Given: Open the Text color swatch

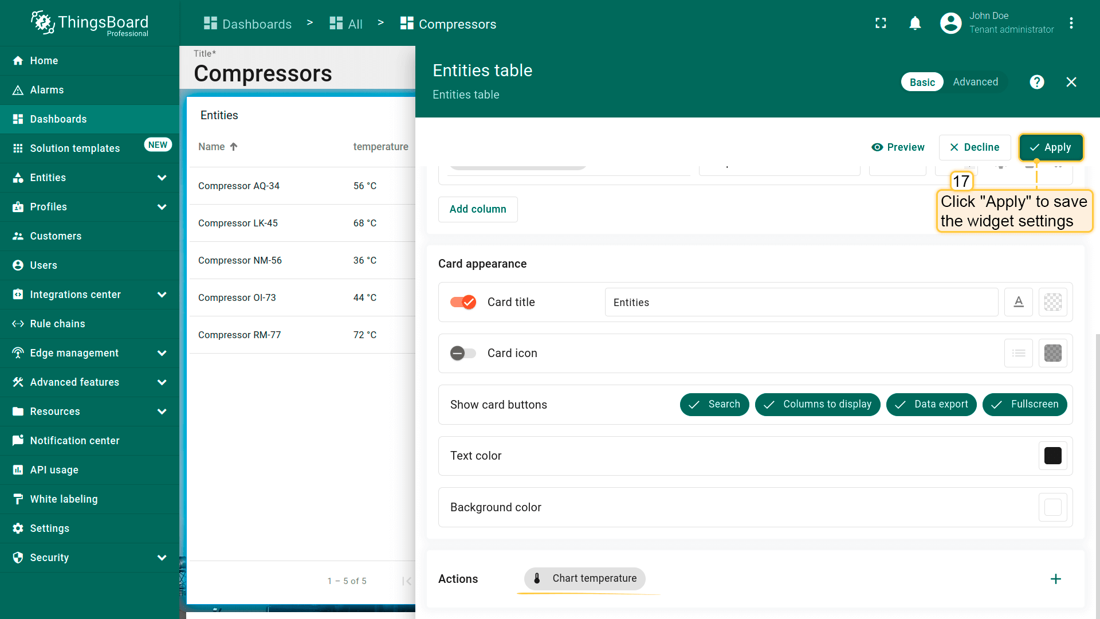Looking at the screenshot, I should (1052, 456).
